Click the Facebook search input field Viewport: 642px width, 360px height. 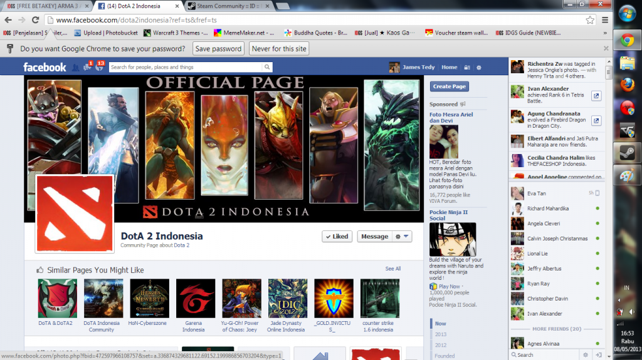[x=186, y=67]
